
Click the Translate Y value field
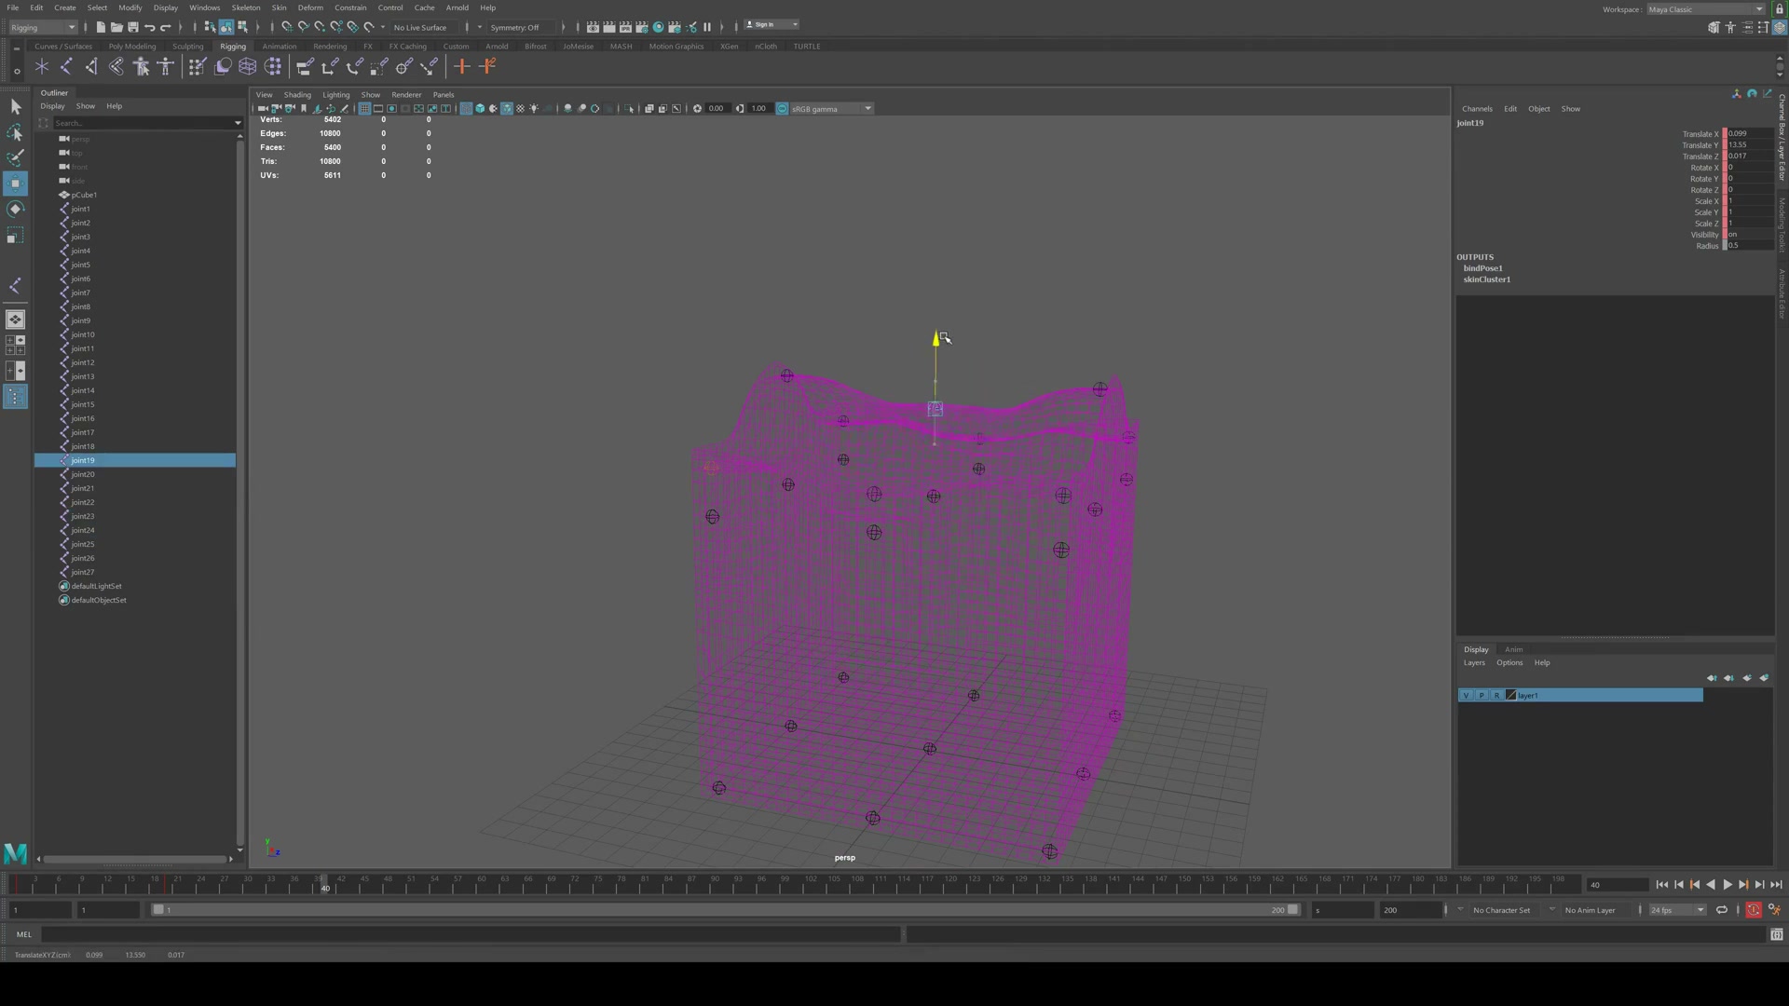1750,145
